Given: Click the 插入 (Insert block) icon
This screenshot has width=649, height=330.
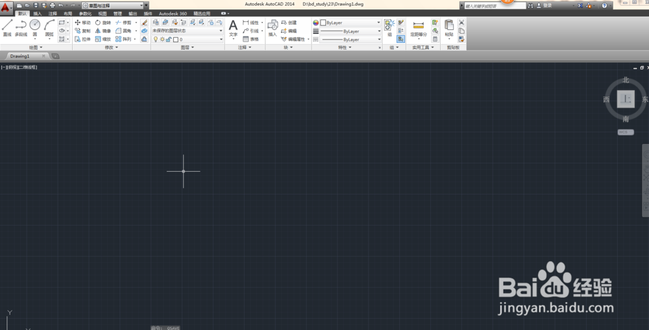Looking at the screenshot, I should tap(273, 28).
